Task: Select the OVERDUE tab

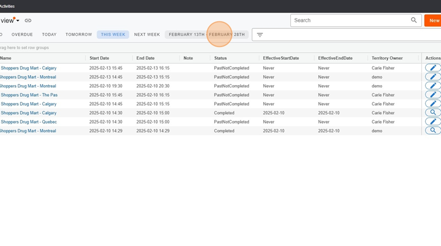Action: click(22, 35)
